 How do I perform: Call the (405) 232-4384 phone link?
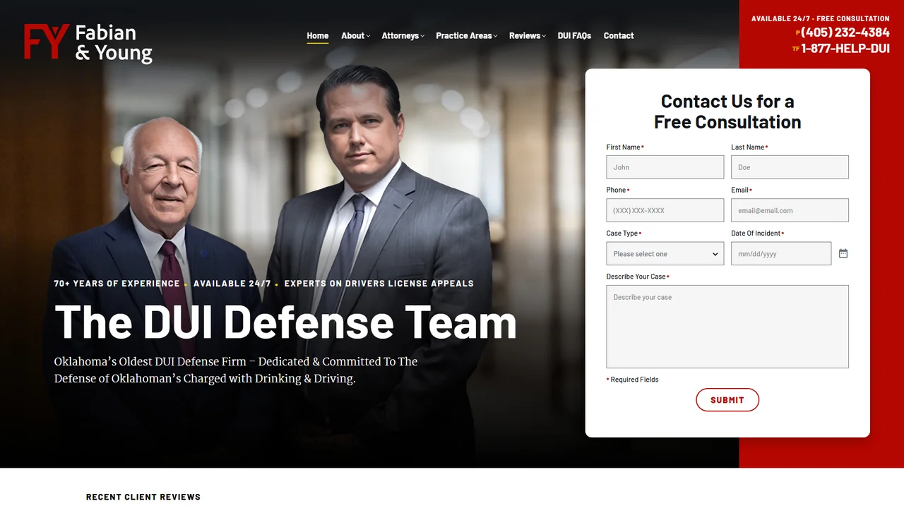[x=845, y=32]
